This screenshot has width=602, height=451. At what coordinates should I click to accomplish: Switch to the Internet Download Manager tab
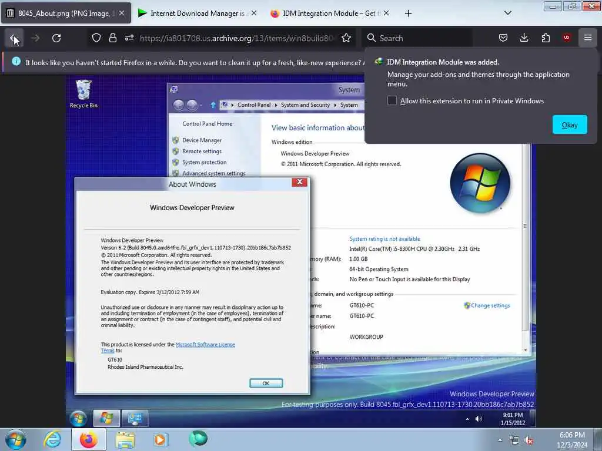[198, 13]
